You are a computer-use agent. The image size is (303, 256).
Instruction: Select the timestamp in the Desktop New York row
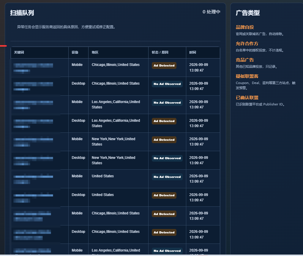(198, 160)
